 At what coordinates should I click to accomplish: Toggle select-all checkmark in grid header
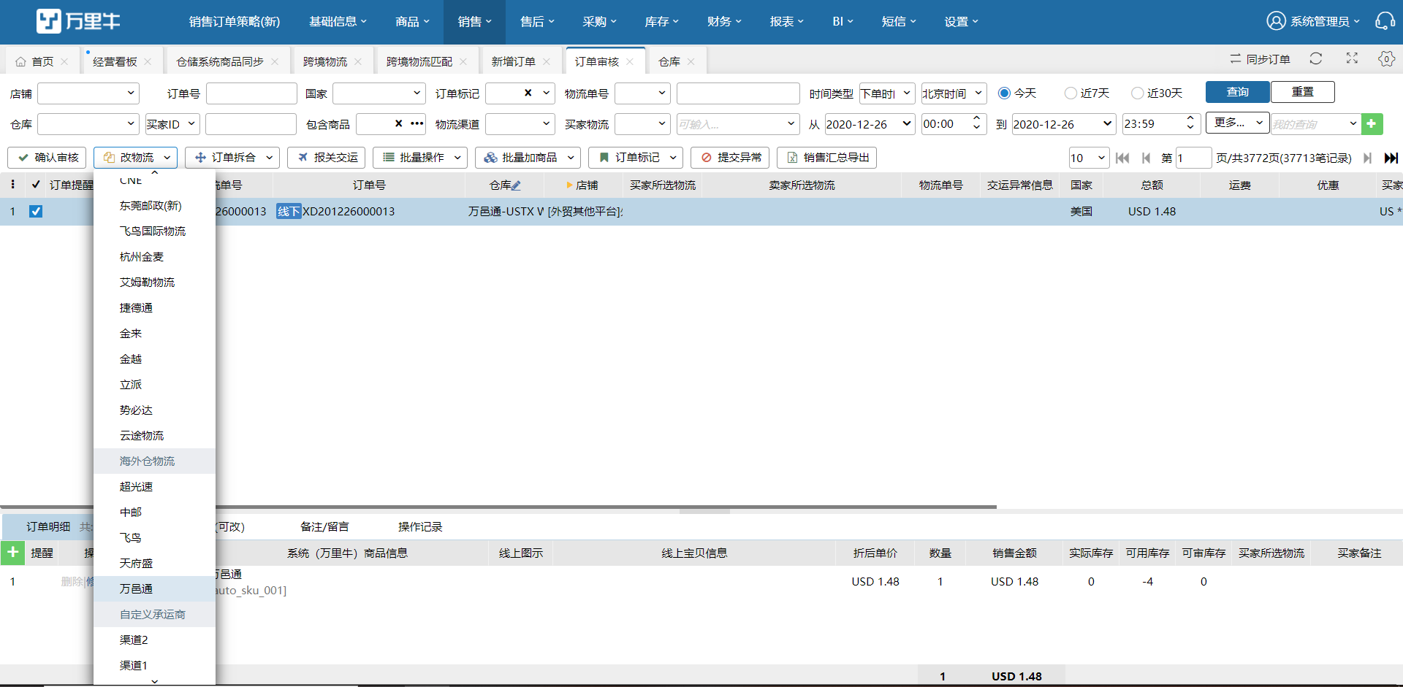(36, 185)
